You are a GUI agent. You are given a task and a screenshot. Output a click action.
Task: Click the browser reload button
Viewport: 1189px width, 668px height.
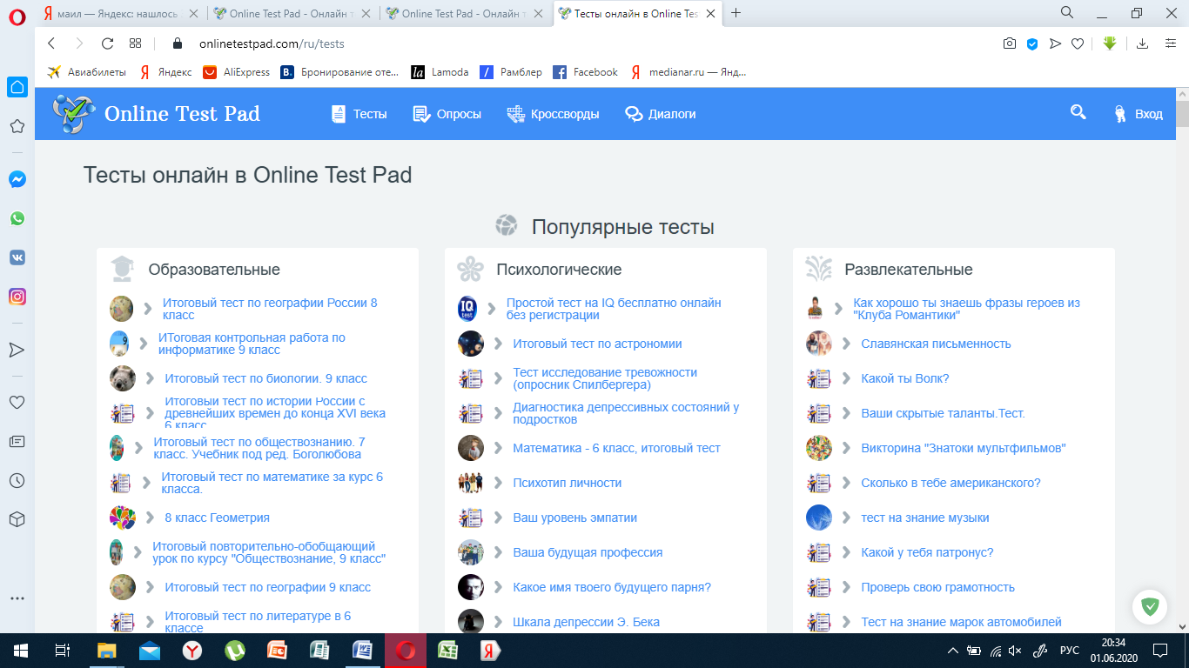107,43
